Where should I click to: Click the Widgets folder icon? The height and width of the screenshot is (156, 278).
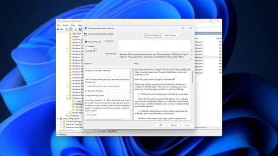(x=70, y=36)
